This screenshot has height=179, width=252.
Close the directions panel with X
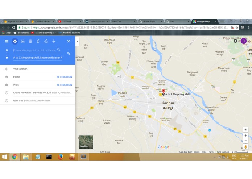(x=69, y=41)
